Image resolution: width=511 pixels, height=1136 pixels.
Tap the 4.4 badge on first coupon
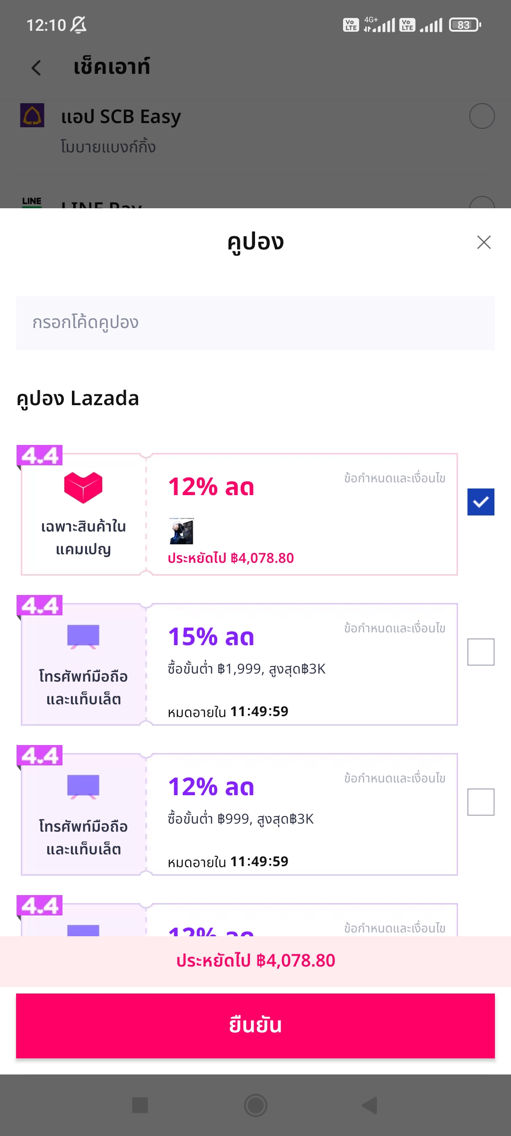(40, 455)
